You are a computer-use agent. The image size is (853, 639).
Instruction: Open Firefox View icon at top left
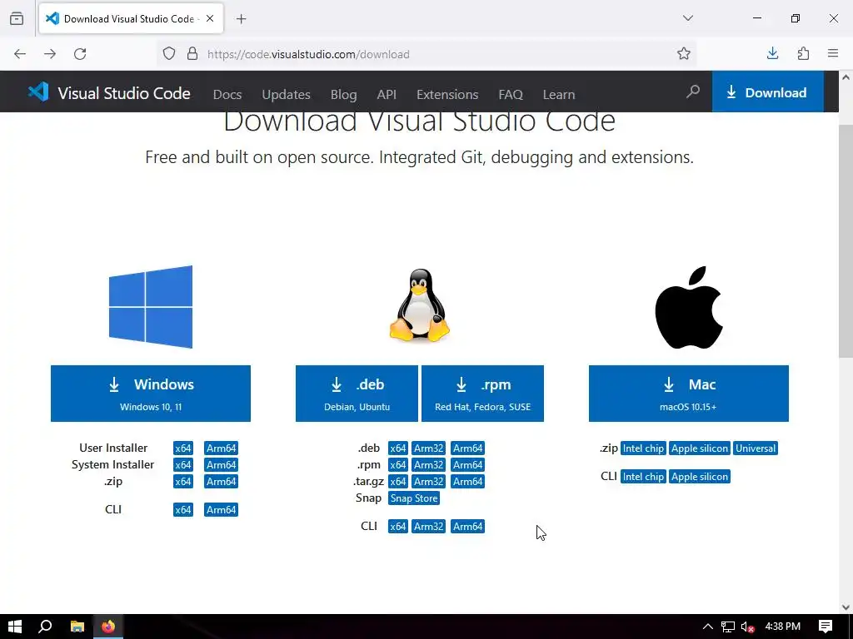pyautogui.click(x=17, y=18)
